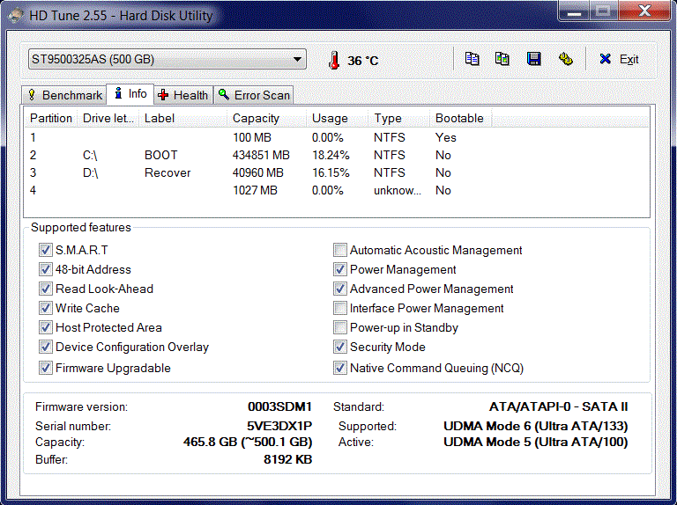Click the Partition column header
Viewport: 677px width, 505px height.
click(x=51, y=118)
